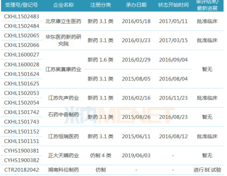Click 批准临床 in the 江苏先声药业 row

pos(207,98)
